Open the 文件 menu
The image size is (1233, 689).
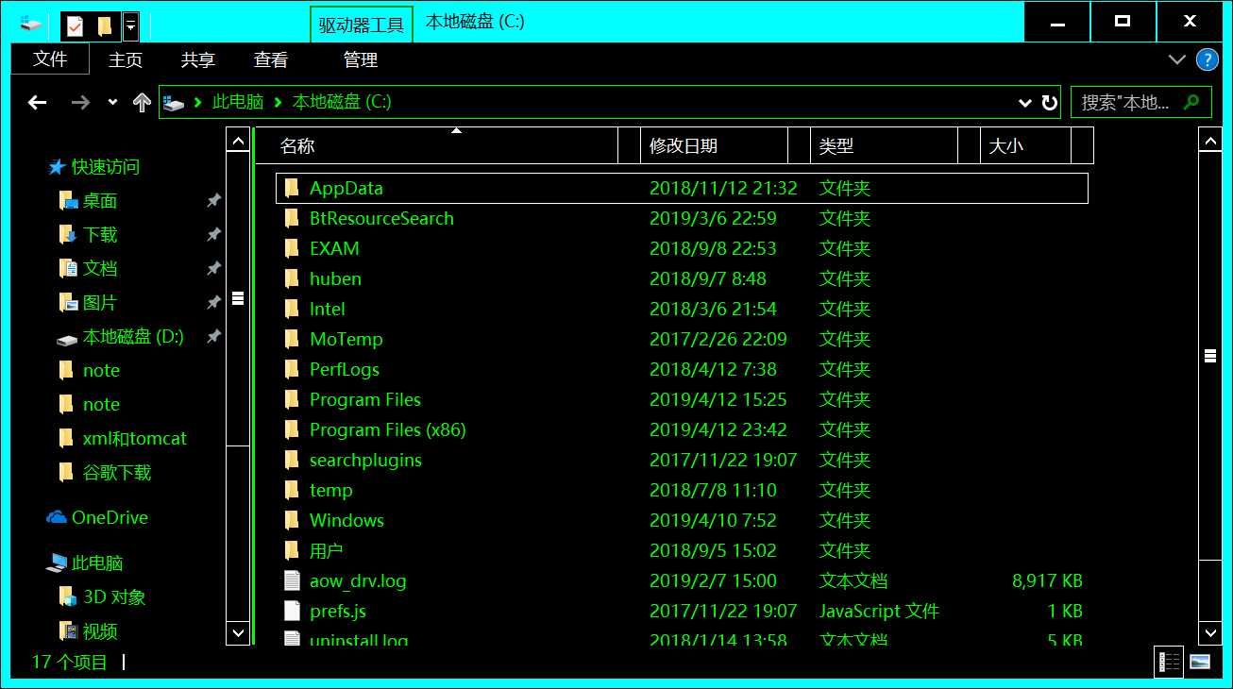coord(50,59)
